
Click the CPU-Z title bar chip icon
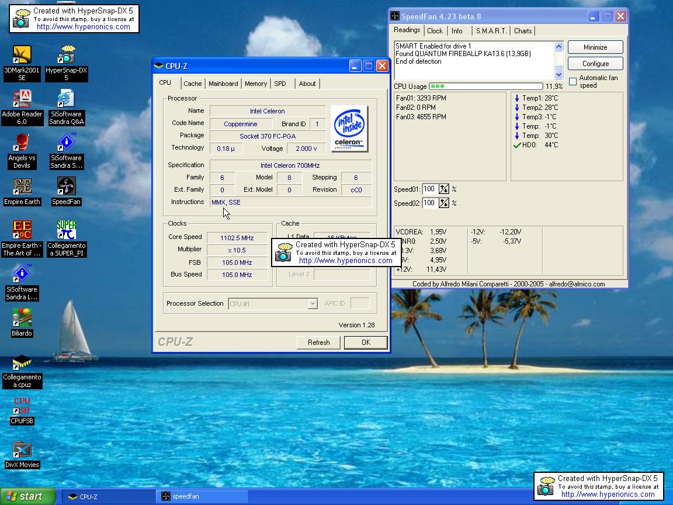(x=159, y=65)
